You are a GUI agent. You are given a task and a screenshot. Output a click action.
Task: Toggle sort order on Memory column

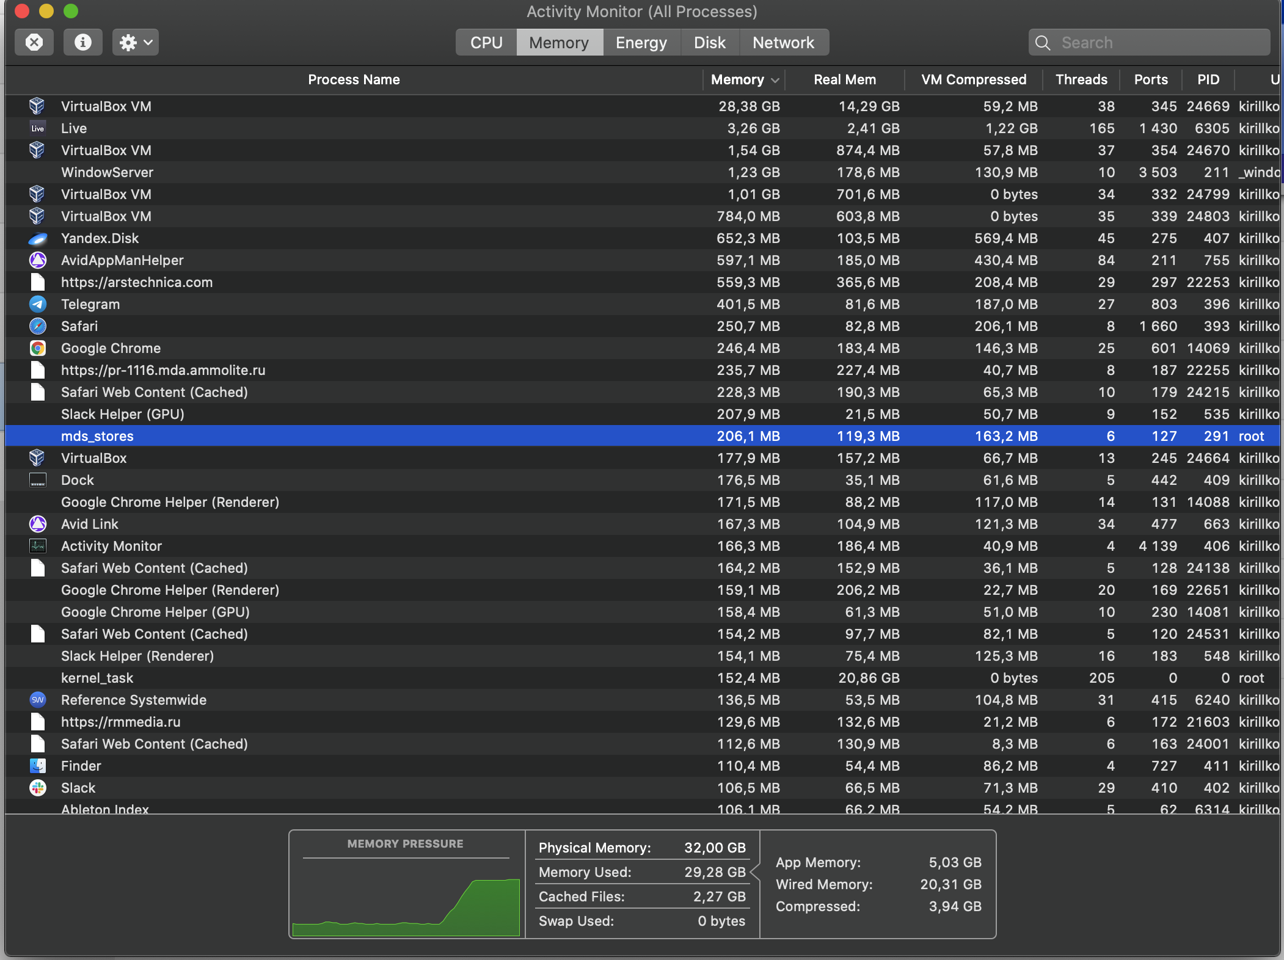[x=744, y=79]
